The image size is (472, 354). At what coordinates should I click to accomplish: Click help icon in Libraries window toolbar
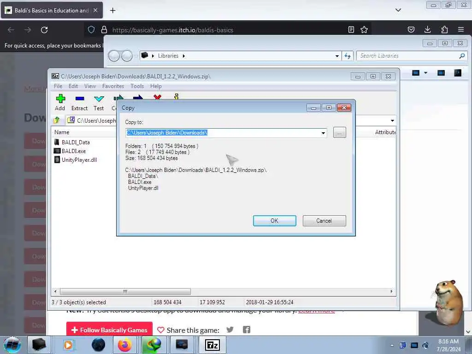coord(458,73)
